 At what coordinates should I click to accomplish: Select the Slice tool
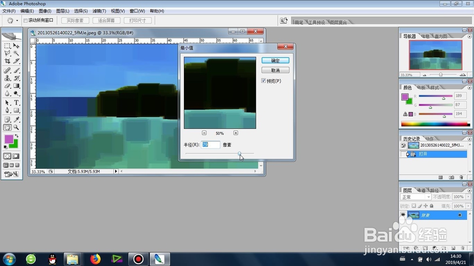click(x=16, y=61)
